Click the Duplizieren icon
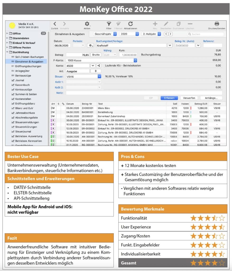This screenshot has height=271, width=232. (179, 24)
